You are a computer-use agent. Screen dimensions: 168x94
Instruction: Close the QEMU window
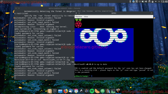pyautogui.click(x=76, y=13)
